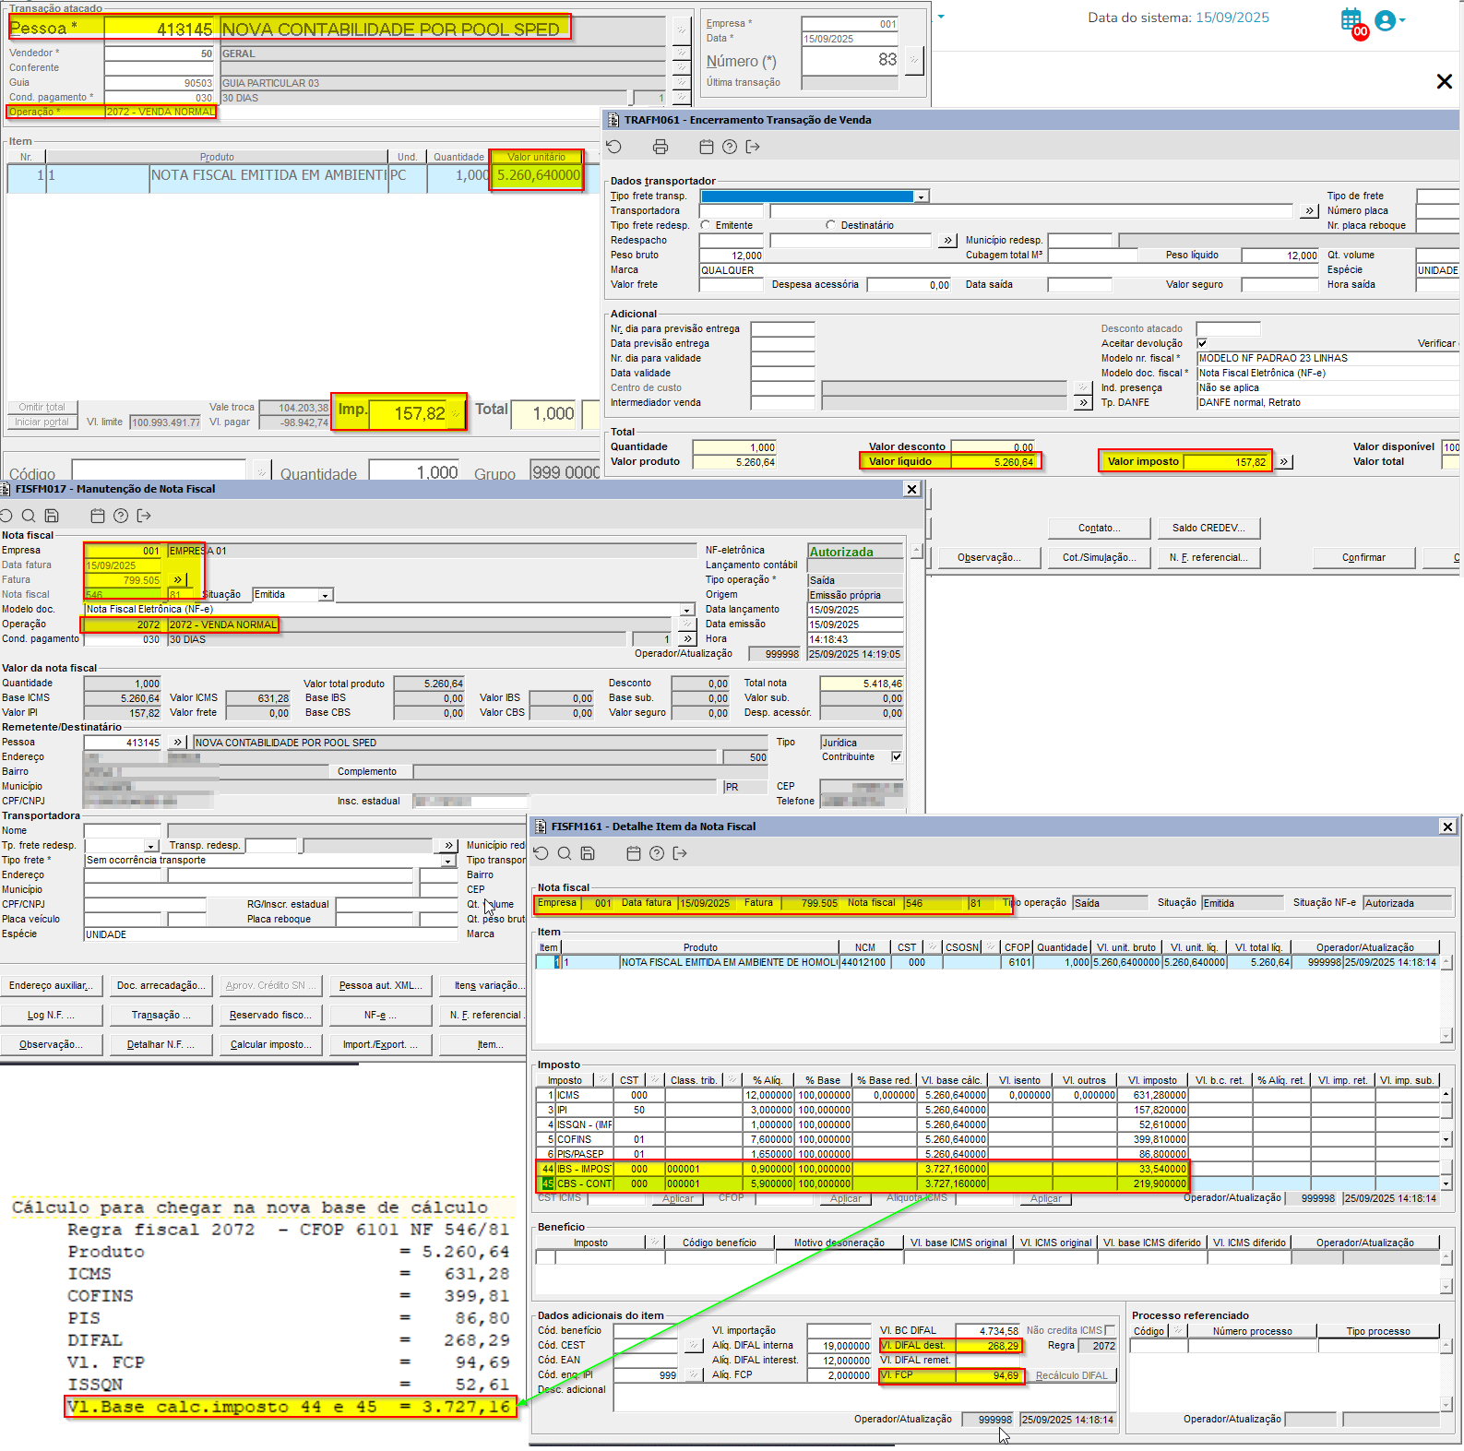Click the Import./Export. ... button
The width and height of the screenshot is (1464, 1451).
380,1044
